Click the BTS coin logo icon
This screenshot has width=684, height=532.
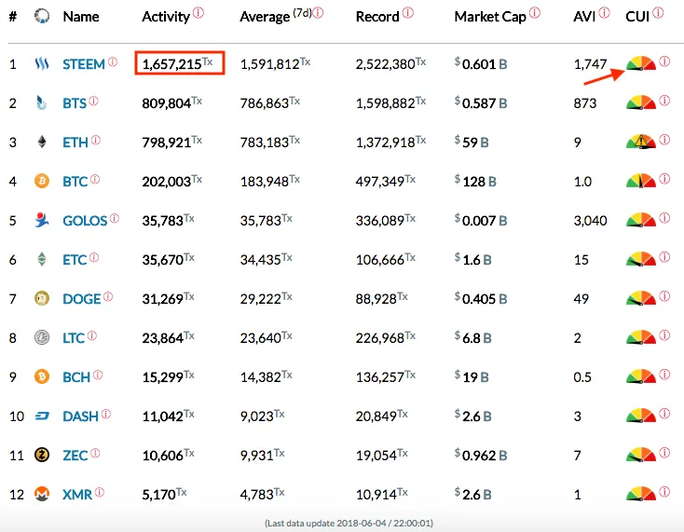pos(42,102)
